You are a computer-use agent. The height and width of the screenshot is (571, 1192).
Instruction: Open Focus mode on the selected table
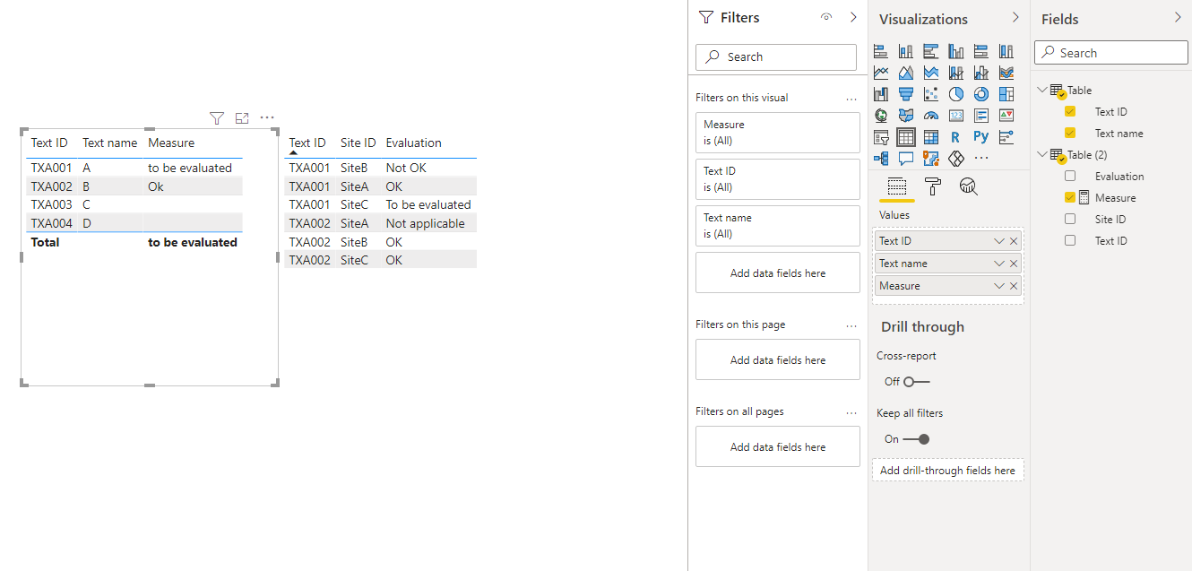tap(242, 117)
